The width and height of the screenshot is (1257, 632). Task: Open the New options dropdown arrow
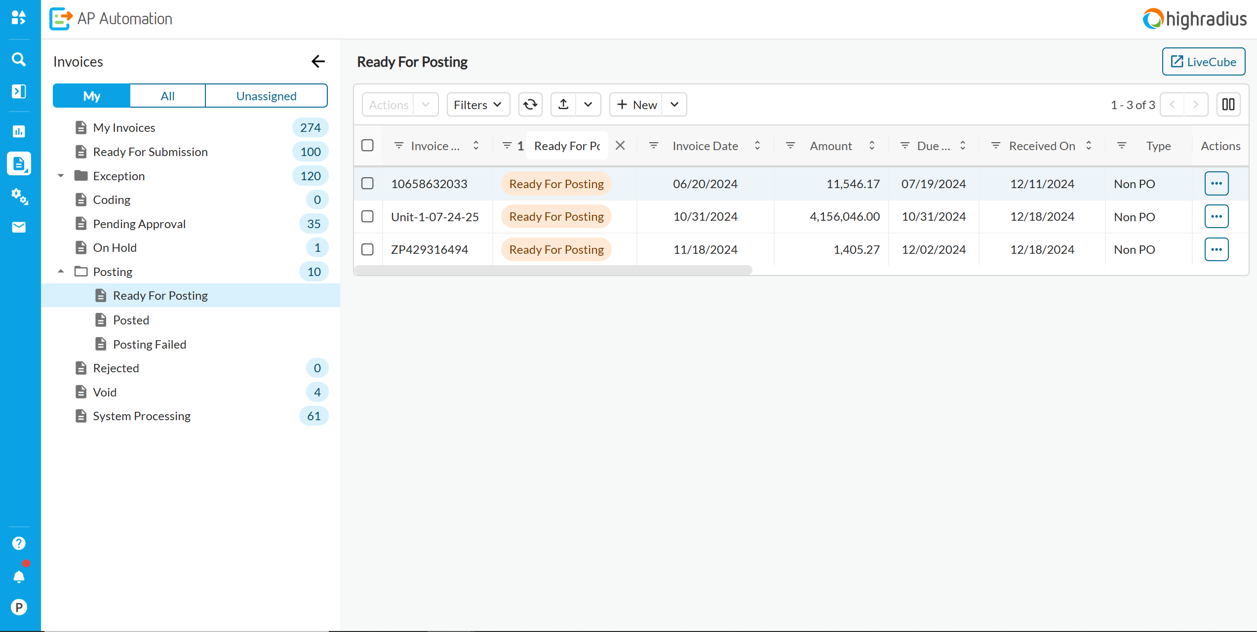pos(674,105)
